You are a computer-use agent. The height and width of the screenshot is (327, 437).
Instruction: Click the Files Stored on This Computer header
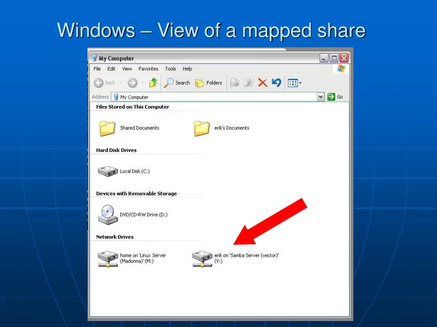click(132, 107)
